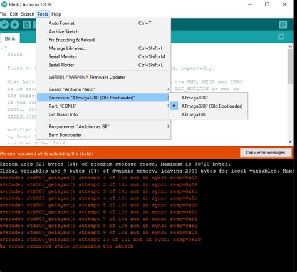
Task: Select ATmega328P processor option
Action: (x=208, y=98)
